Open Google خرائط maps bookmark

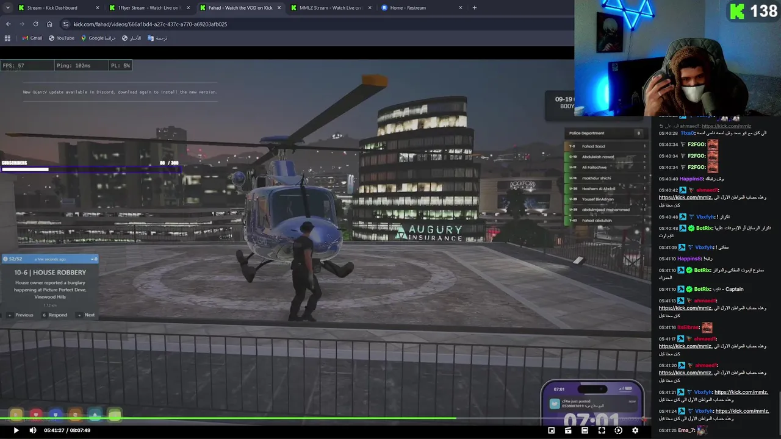pos(98,38)
